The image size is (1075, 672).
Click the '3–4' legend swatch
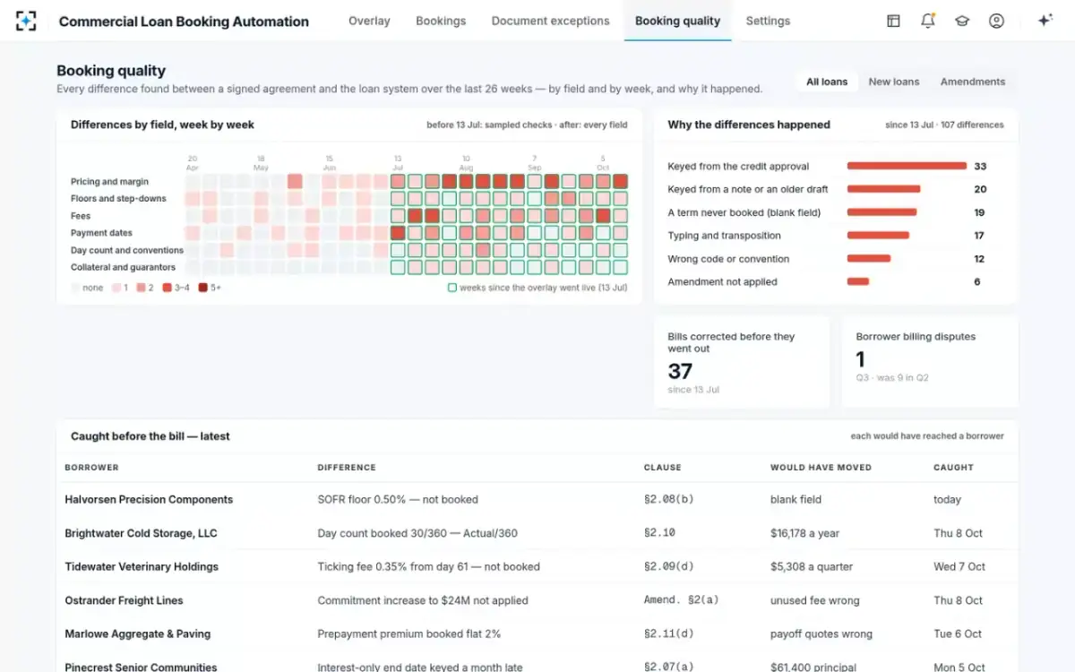point(167,288)
